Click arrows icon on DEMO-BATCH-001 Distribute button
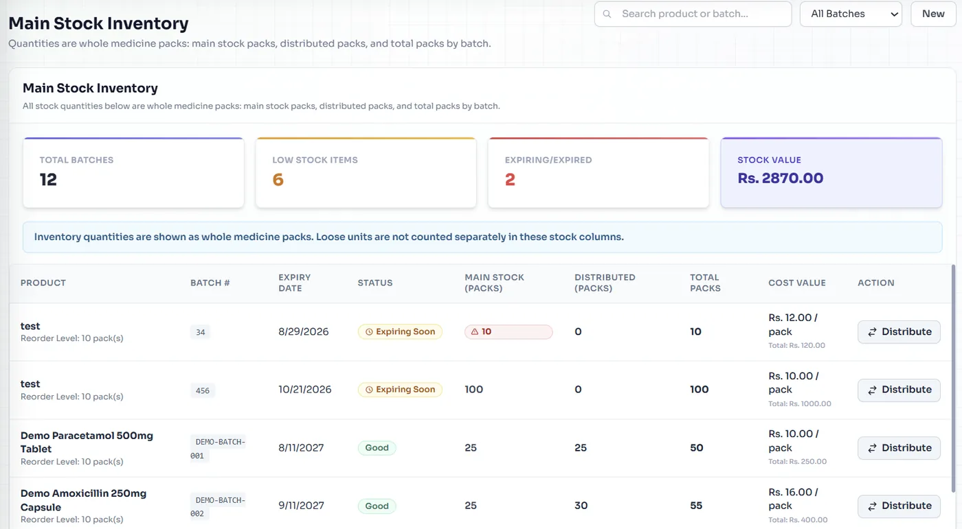The image size is (962, 529). [872, 448]
